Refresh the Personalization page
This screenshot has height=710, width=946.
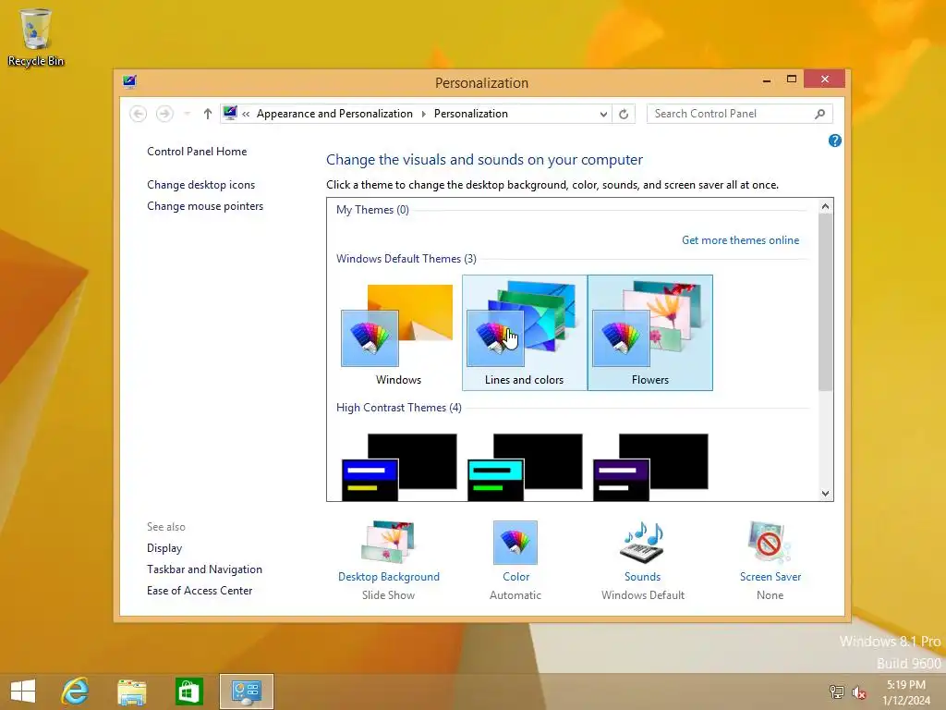coord(624,114)
